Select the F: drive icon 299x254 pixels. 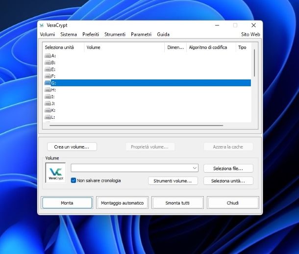point(48,76)
